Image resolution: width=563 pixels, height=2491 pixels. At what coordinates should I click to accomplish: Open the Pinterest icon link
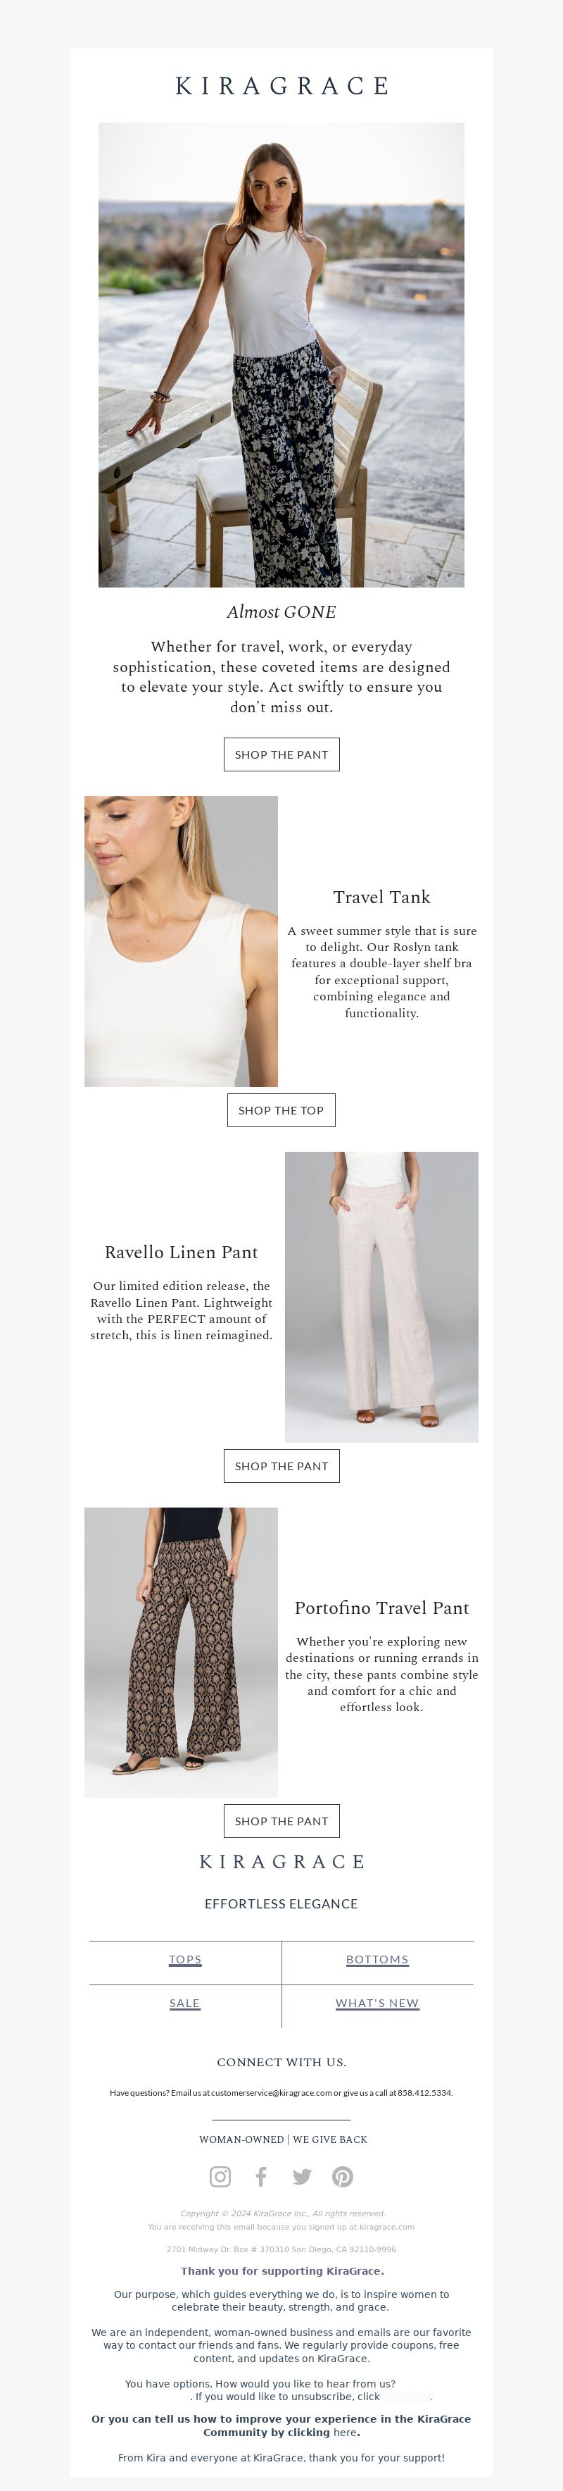click(x=343, y=2176)
